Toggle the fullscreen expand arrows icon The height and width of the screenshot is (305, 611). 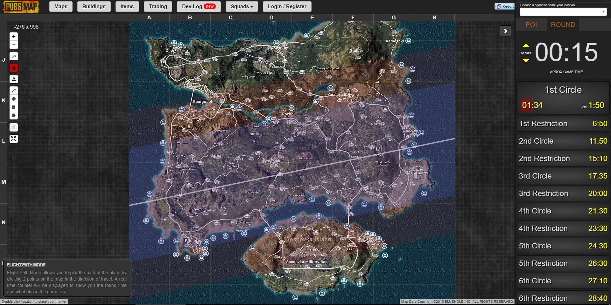14,139
